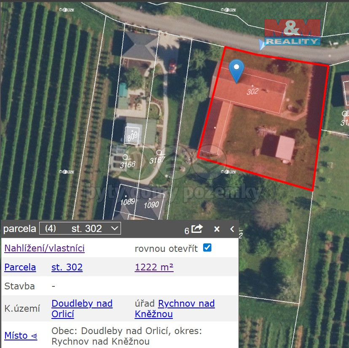Select building parcel 1089 on the map
The image size is (349, 348).
click(127, 201)
